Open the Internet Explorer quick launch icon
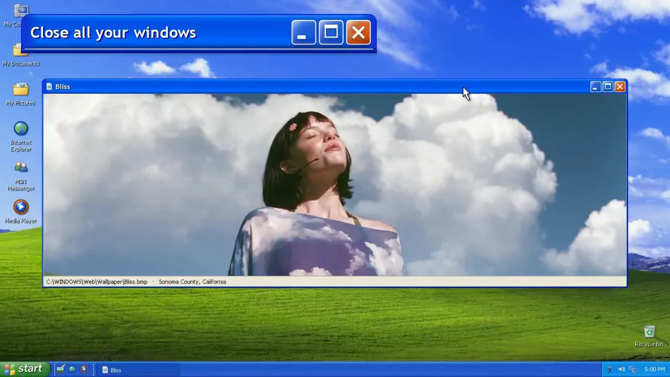 pos(72,370)
